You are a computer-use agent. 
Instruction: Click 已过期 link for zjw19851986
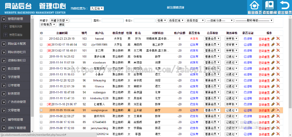coord(248,45)
